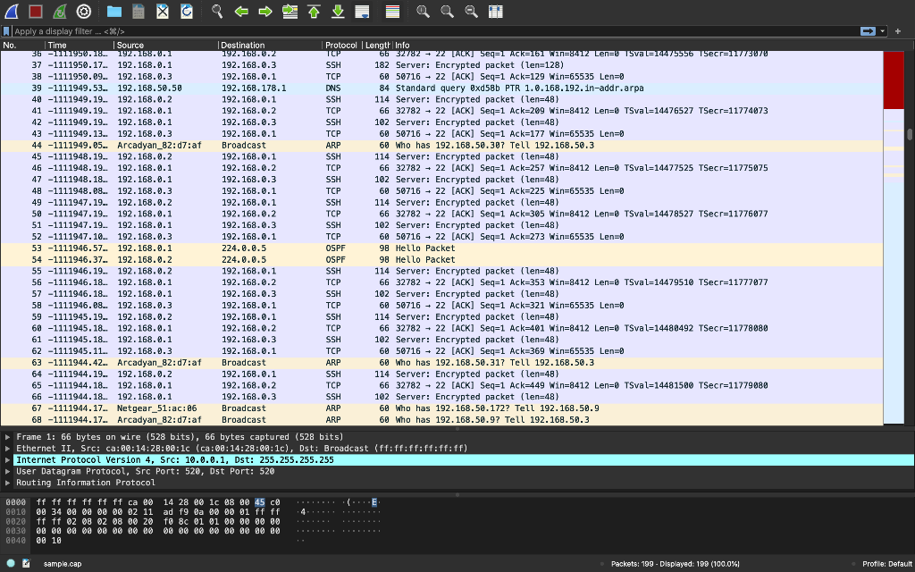
Task: Open a capture file with folder icon
Action: point(114,11)
